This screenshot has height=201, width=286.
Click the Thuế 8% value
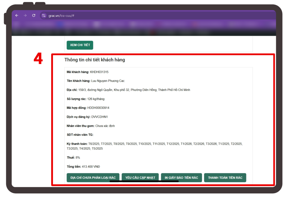tap(78, 158)
